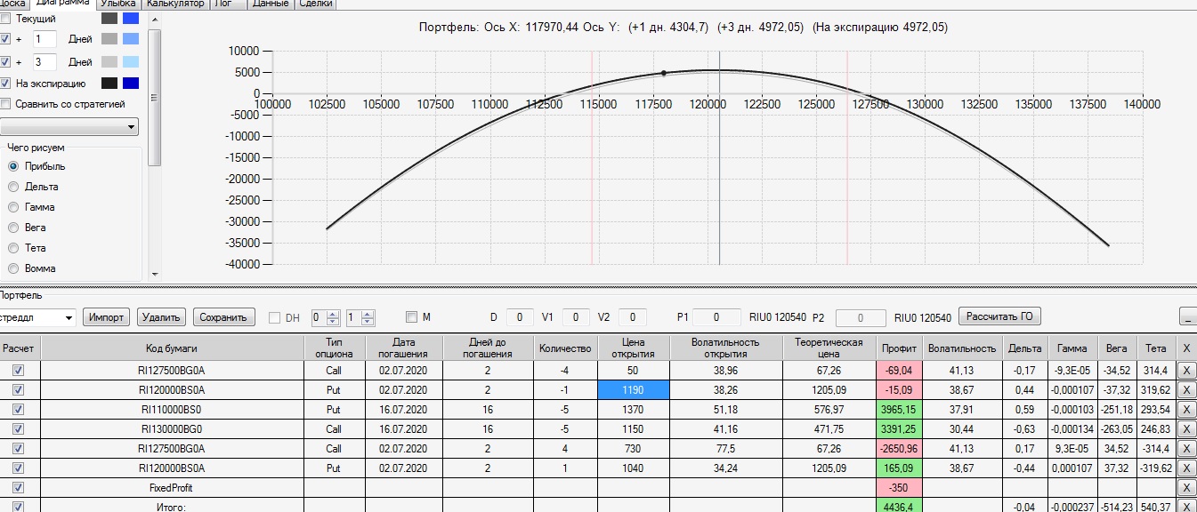Select the Тета radio button

point(13,248)
